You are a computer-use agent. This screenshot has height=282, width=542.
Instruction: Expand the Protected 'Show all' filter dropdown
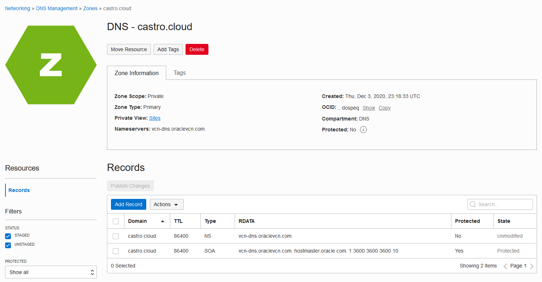point(51,272)
